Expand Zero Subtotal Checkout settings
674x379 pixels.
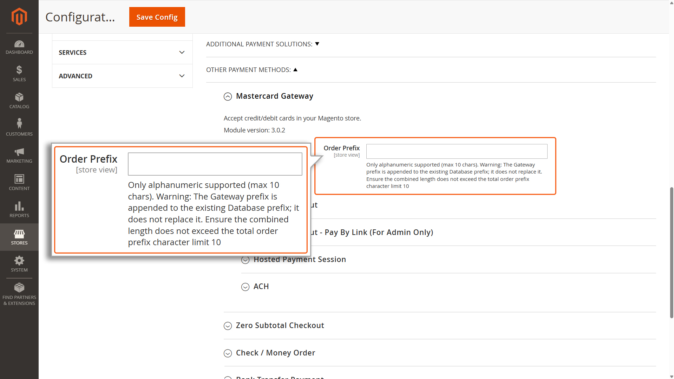pyautogui.click(x=280, y=326)
